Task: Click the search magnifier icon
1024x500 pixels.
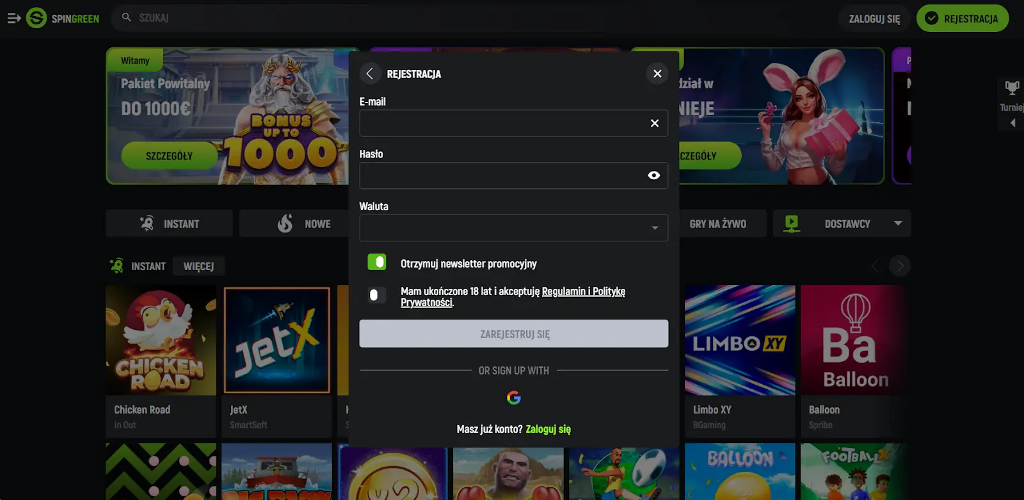Action: (127, 17)
